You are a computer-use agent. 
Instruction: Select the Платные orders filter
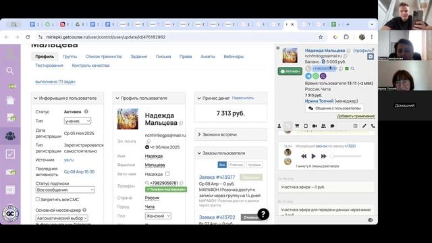click(x=236, y=165)
